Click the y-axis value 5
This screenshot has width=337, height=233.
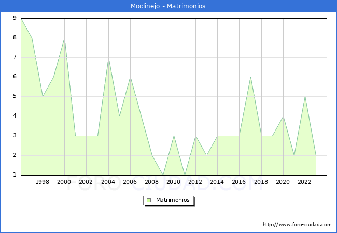[15, 96]
